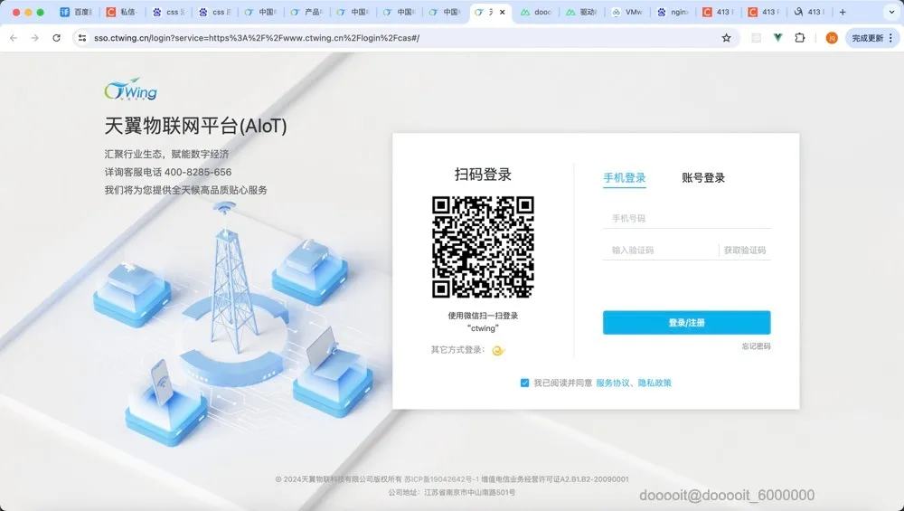
Task: Open the orange profile avatar
Action: (832, 38)
